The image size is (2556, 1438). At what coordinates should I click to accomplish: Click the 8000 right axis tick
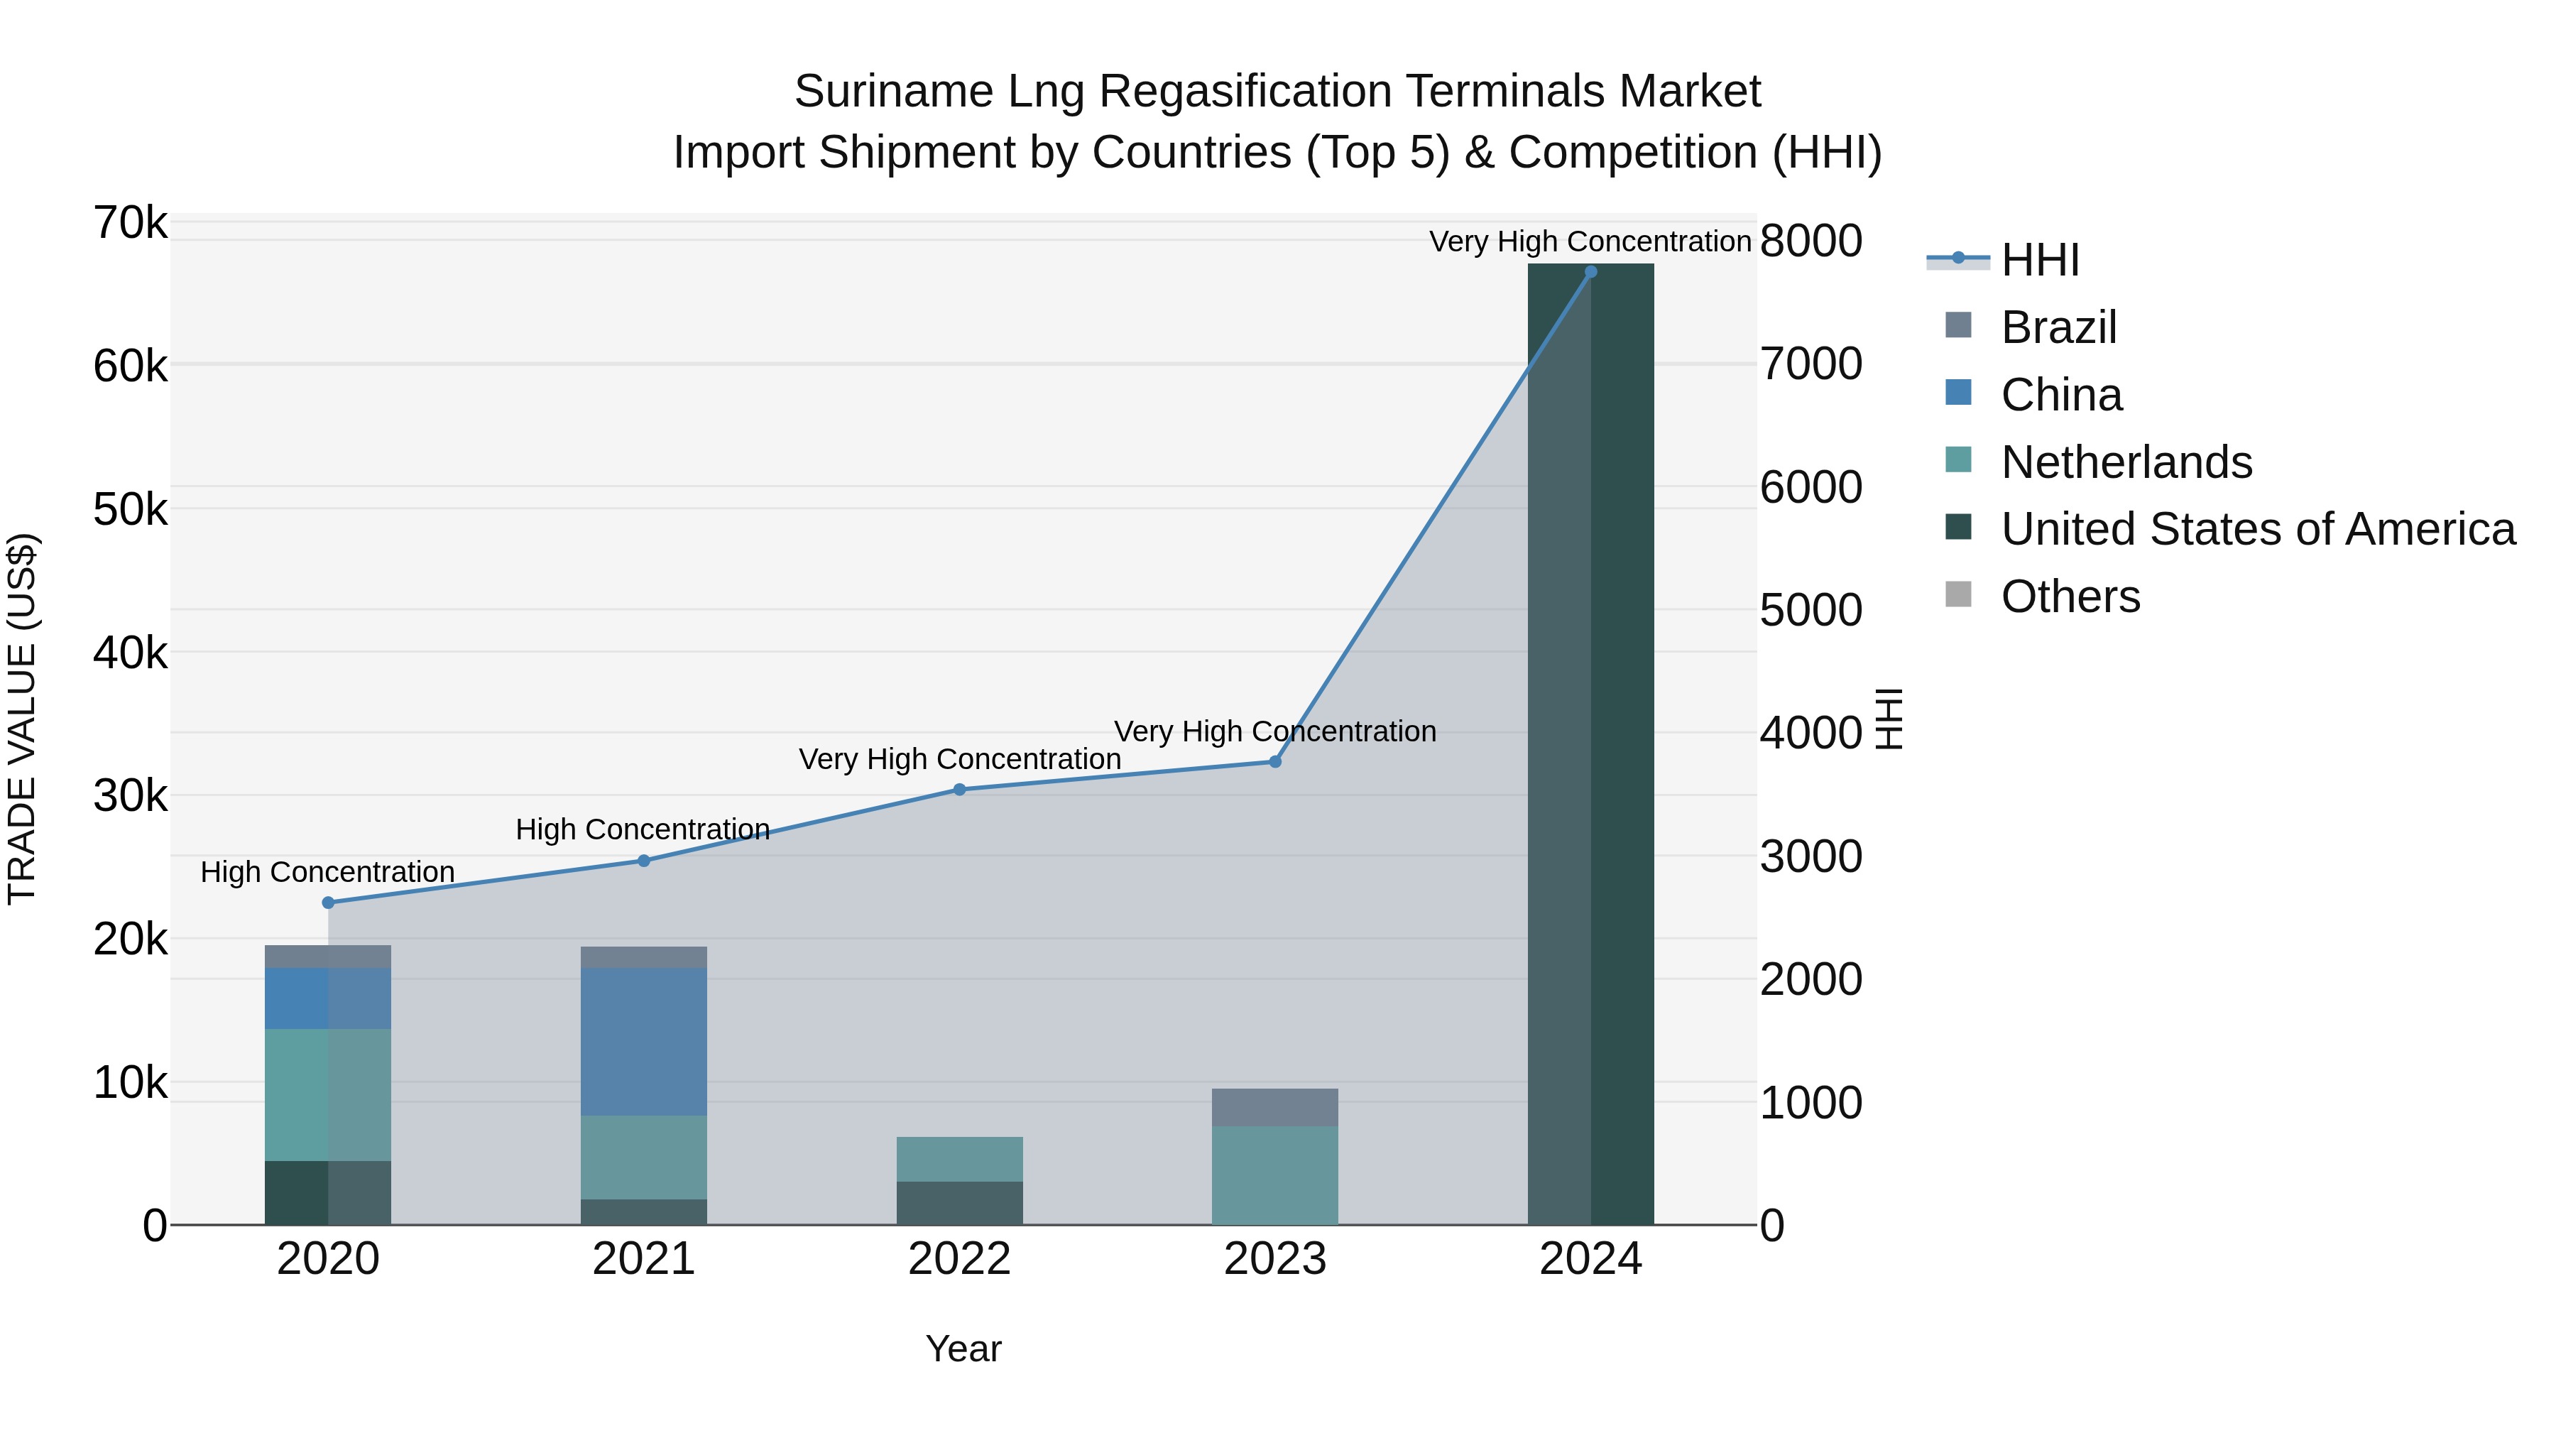click(1812, 241)
